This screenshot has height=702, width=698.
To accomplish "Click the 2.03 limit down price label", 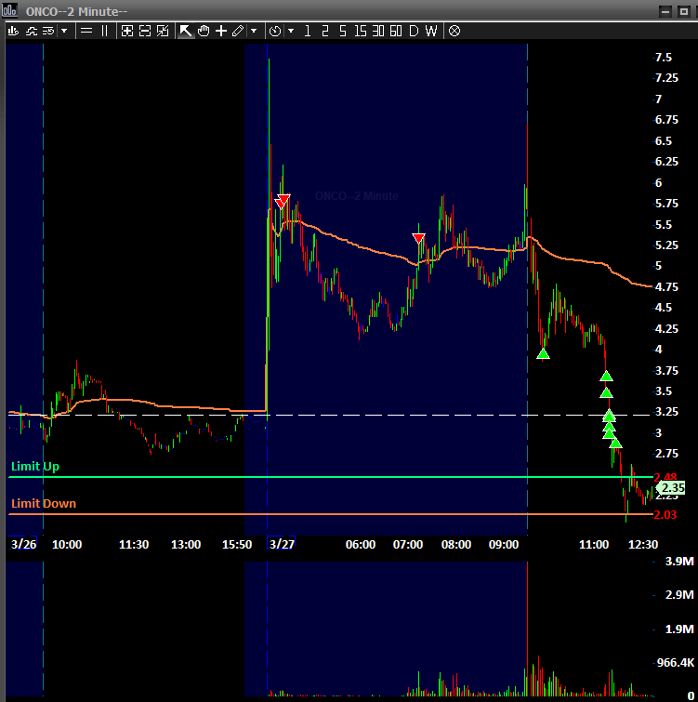I will 665,515.
